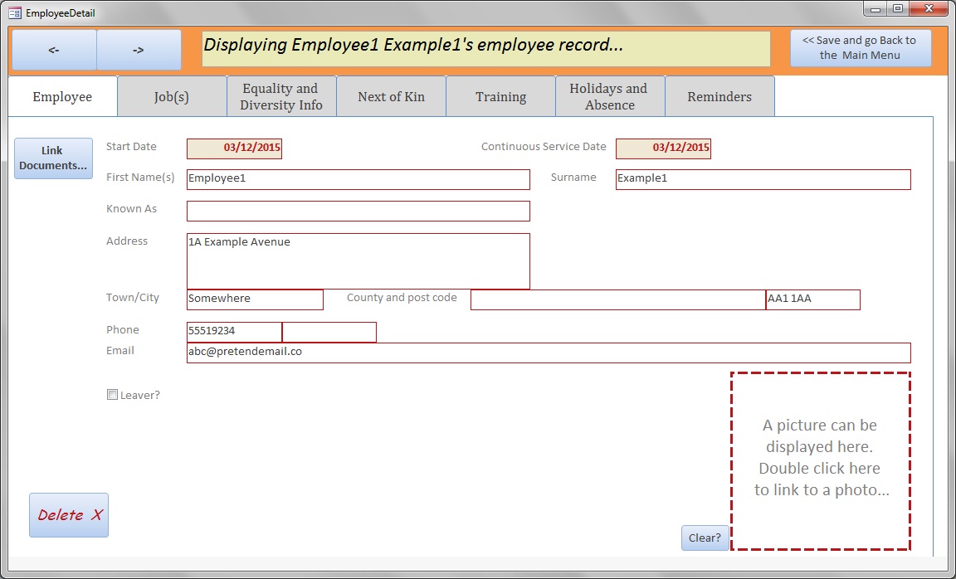
Task: Open the Equality and Diversity Info tab
Action: coord(281,97)
